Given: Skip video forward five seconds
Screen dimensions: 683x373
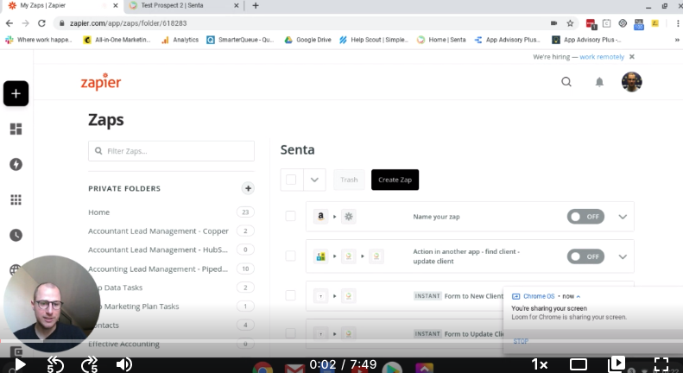Looking at the screenshot, I should (x=90, y=364).
